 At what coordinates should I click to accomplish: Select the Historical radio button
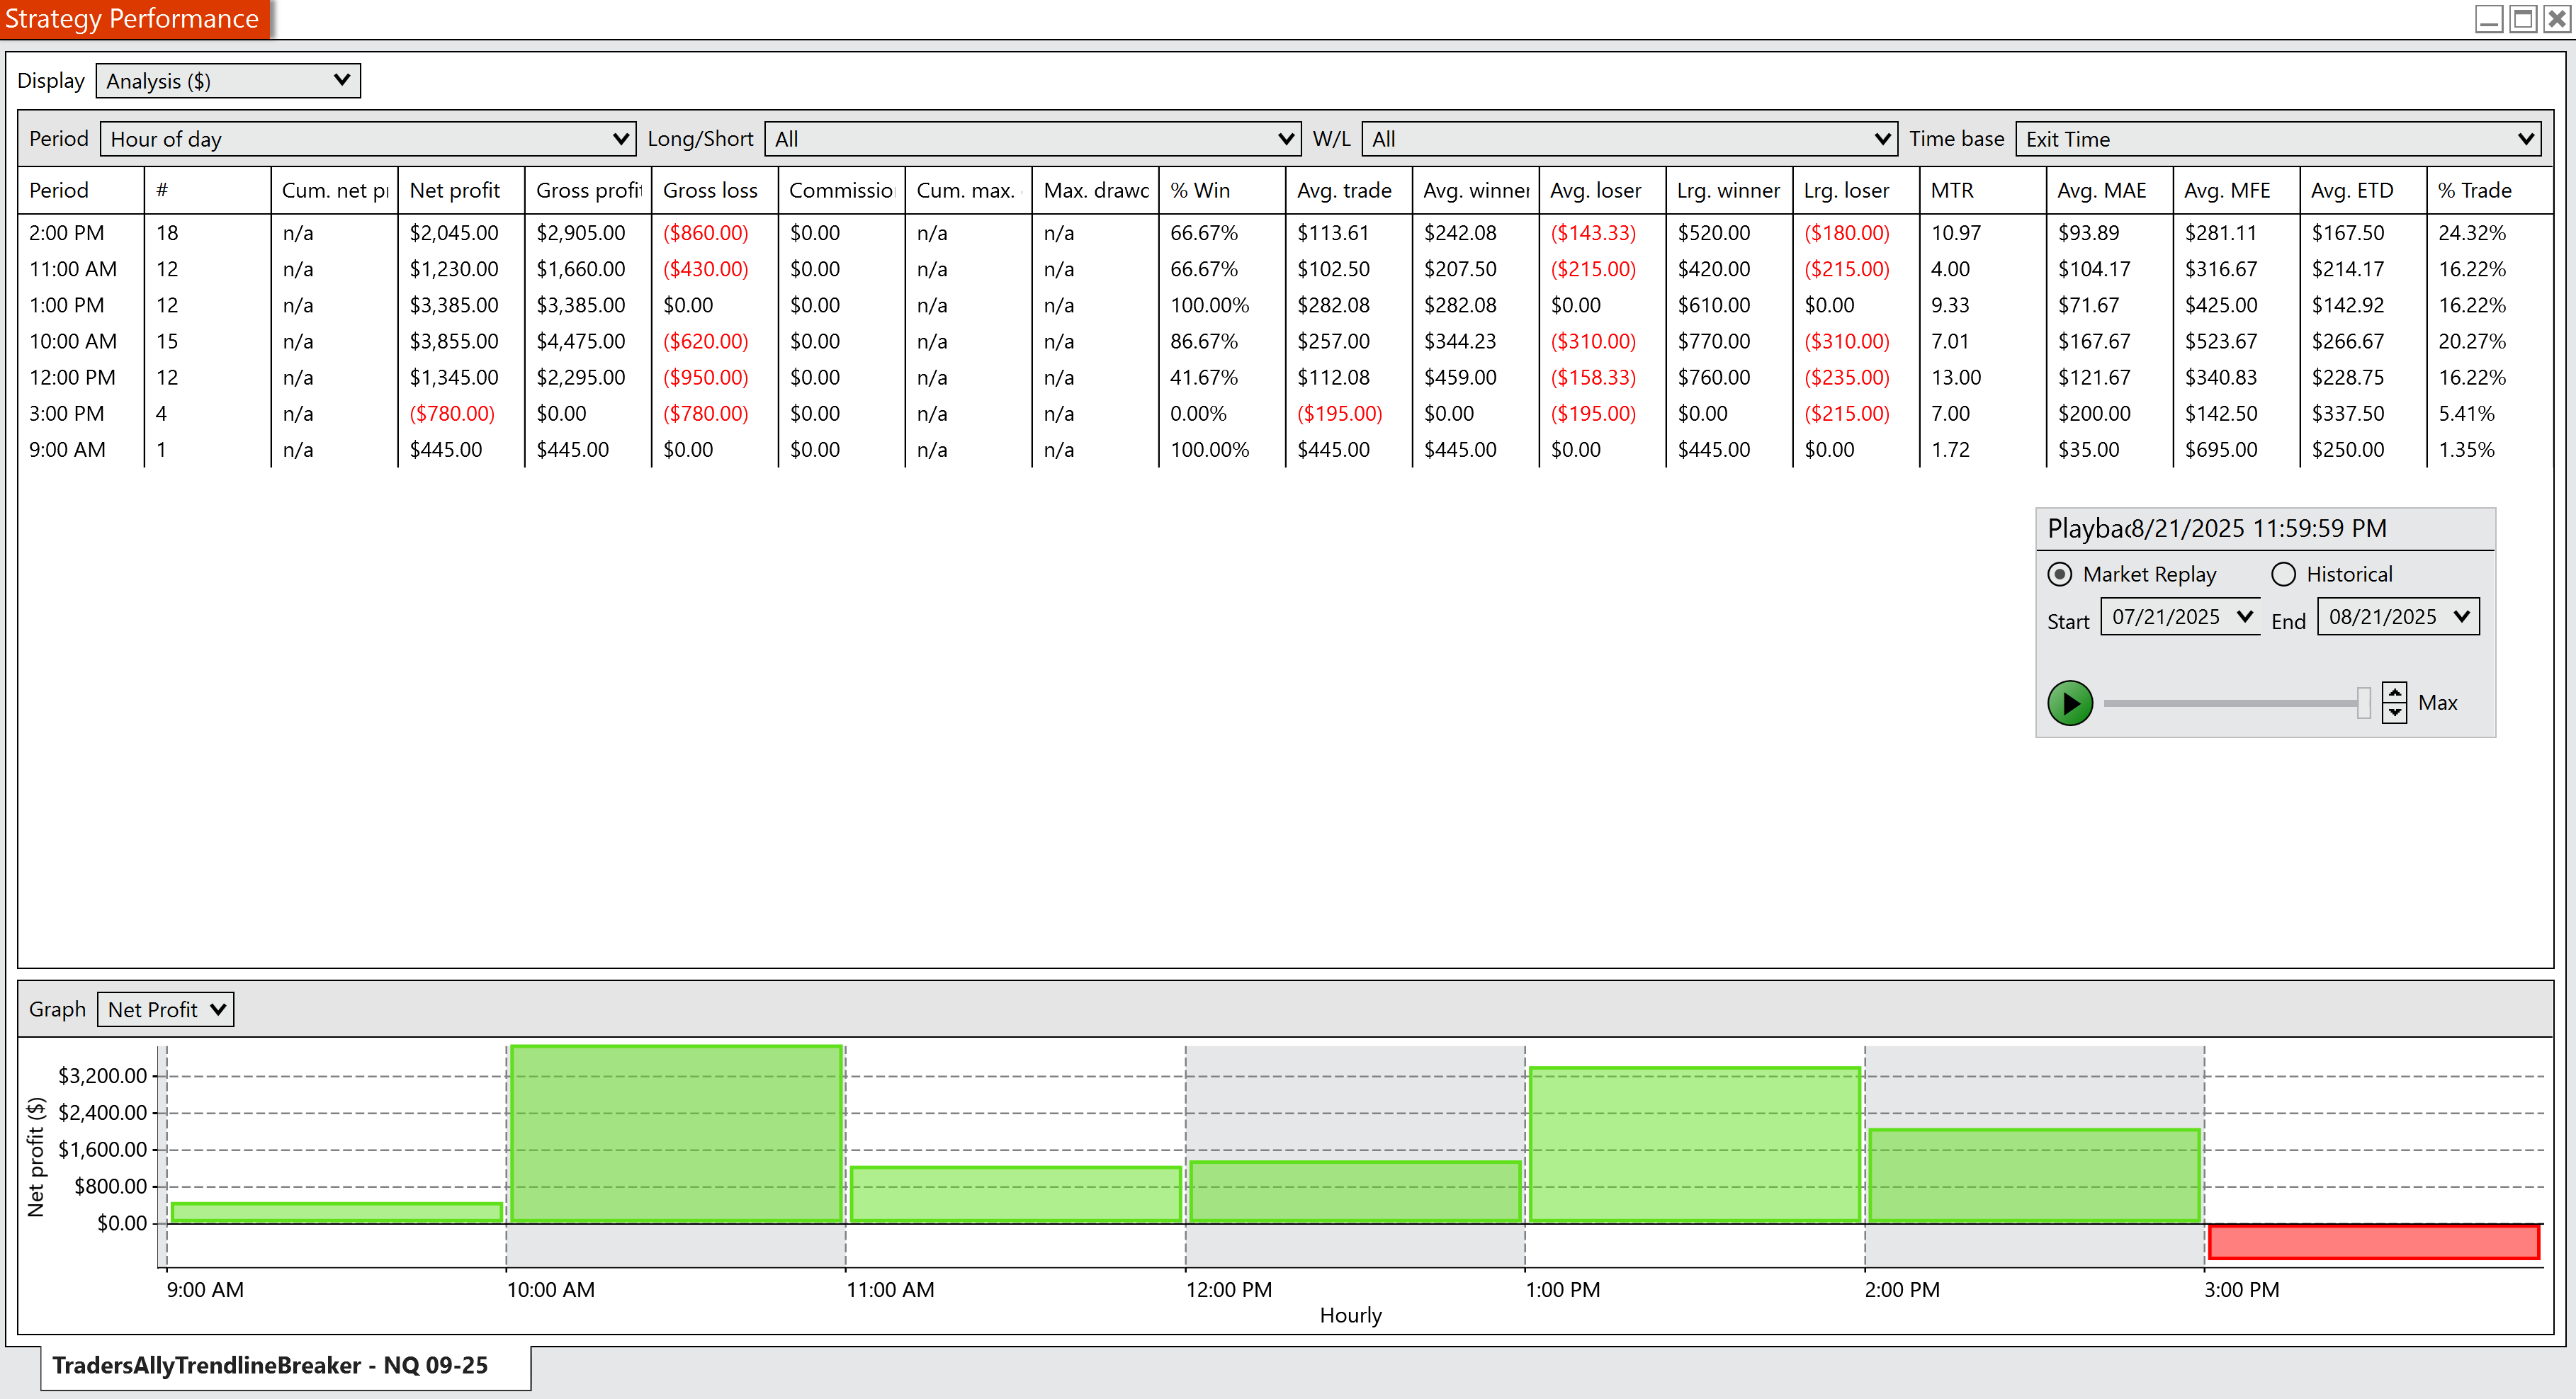tap(2283, 574)
